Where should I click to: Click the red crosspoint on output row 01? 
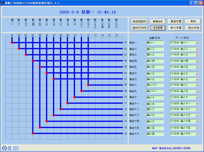click(x=12, y=43)
